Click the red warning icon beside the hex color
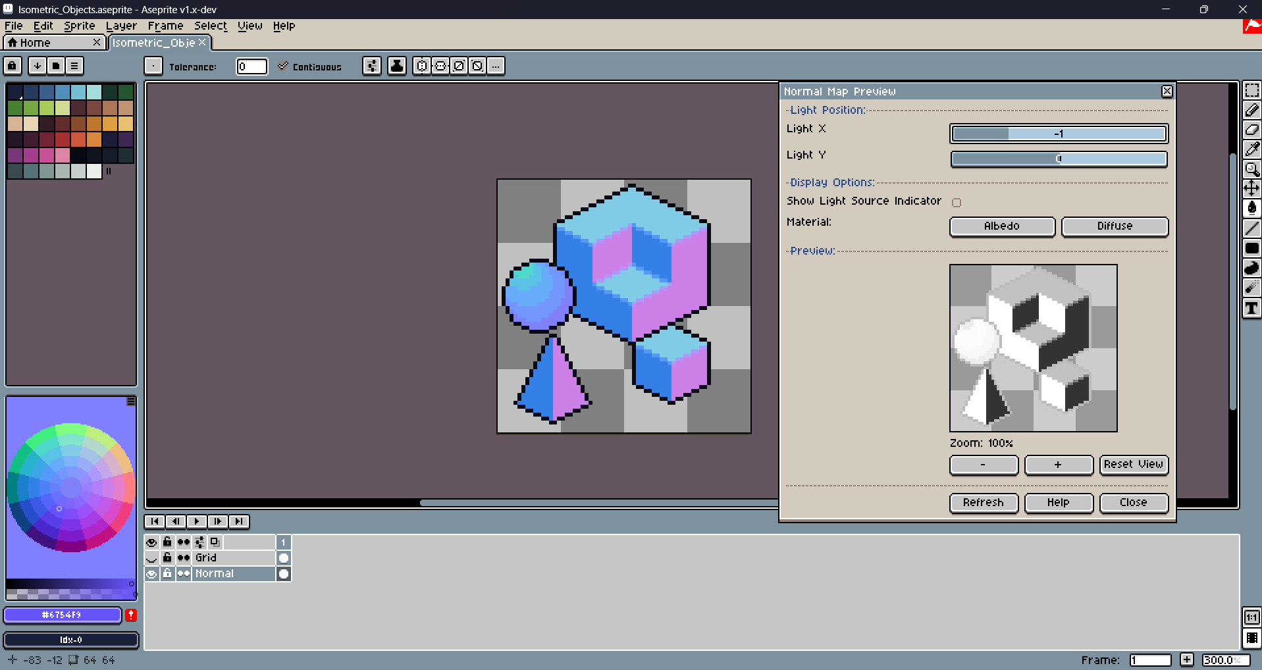Image resolution: width=1262 pixels, height=670 pixels. click(131, 615)
